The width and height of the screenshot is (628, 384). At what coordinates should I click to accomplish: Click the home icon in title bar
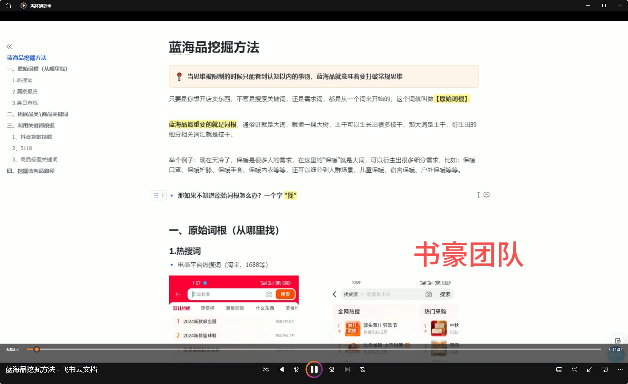click(x=8, y=6)
